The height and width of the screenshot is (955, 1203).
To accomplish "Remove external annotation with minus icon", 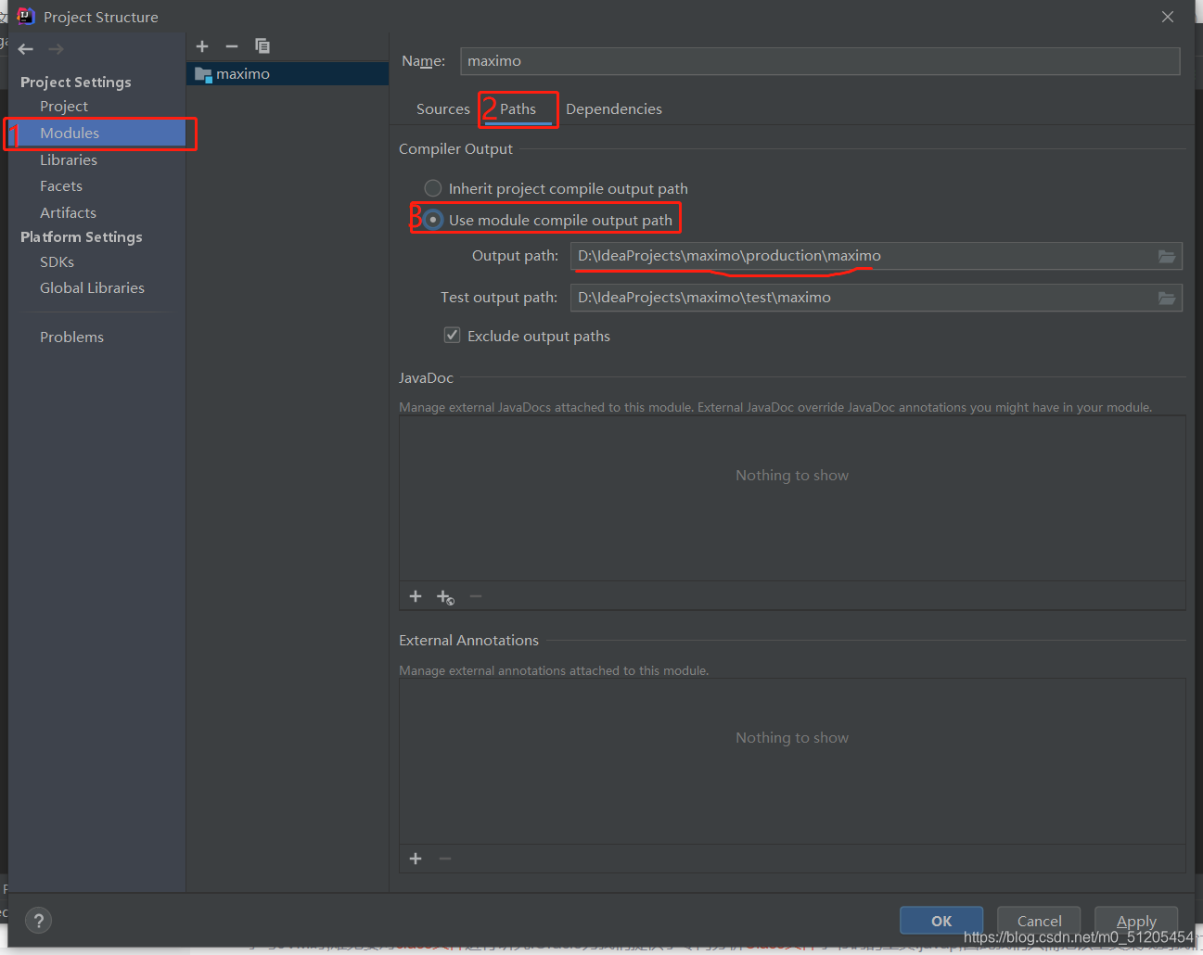I will tap(445, 859).
